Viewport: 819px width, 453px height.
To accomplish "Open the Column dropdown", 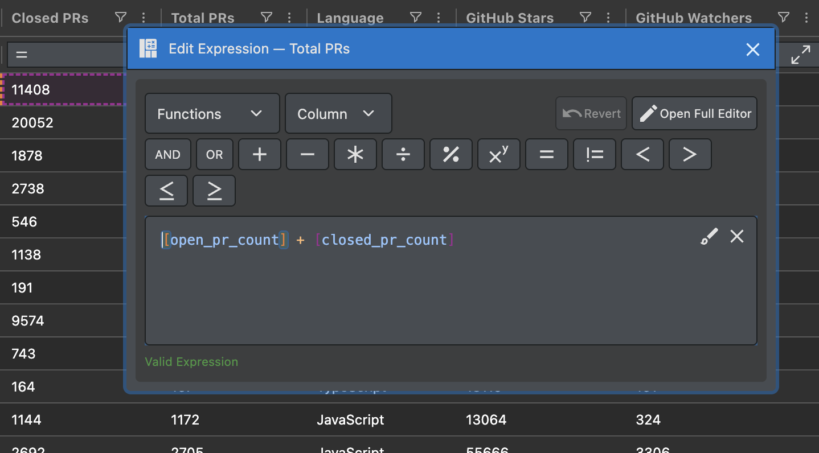I will point(338,113).
